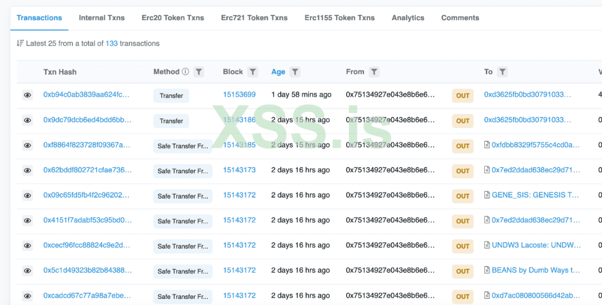The height and width of the screenshot is (305, 602).
Task: Open recipient address 0xfdbb8329f5755c4cd0a
Action: point(536,145)
